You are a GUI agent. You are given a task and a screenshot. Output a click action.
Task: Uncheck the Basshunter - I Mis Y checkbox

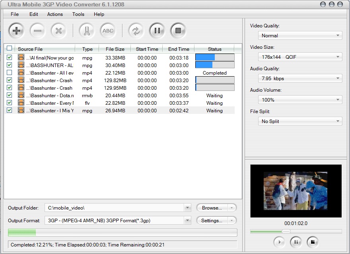coord(10,110)
